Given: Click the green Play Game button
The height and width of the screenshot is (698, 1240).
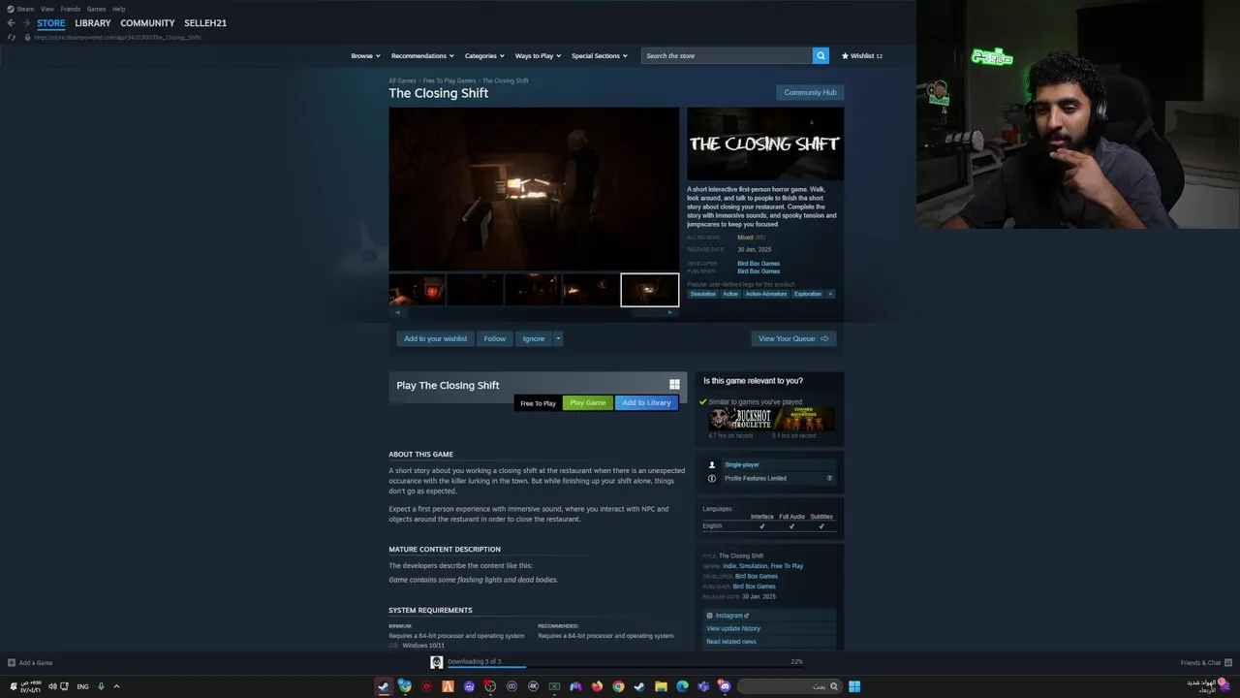Looking at the screenshot, I should (588, 402).
